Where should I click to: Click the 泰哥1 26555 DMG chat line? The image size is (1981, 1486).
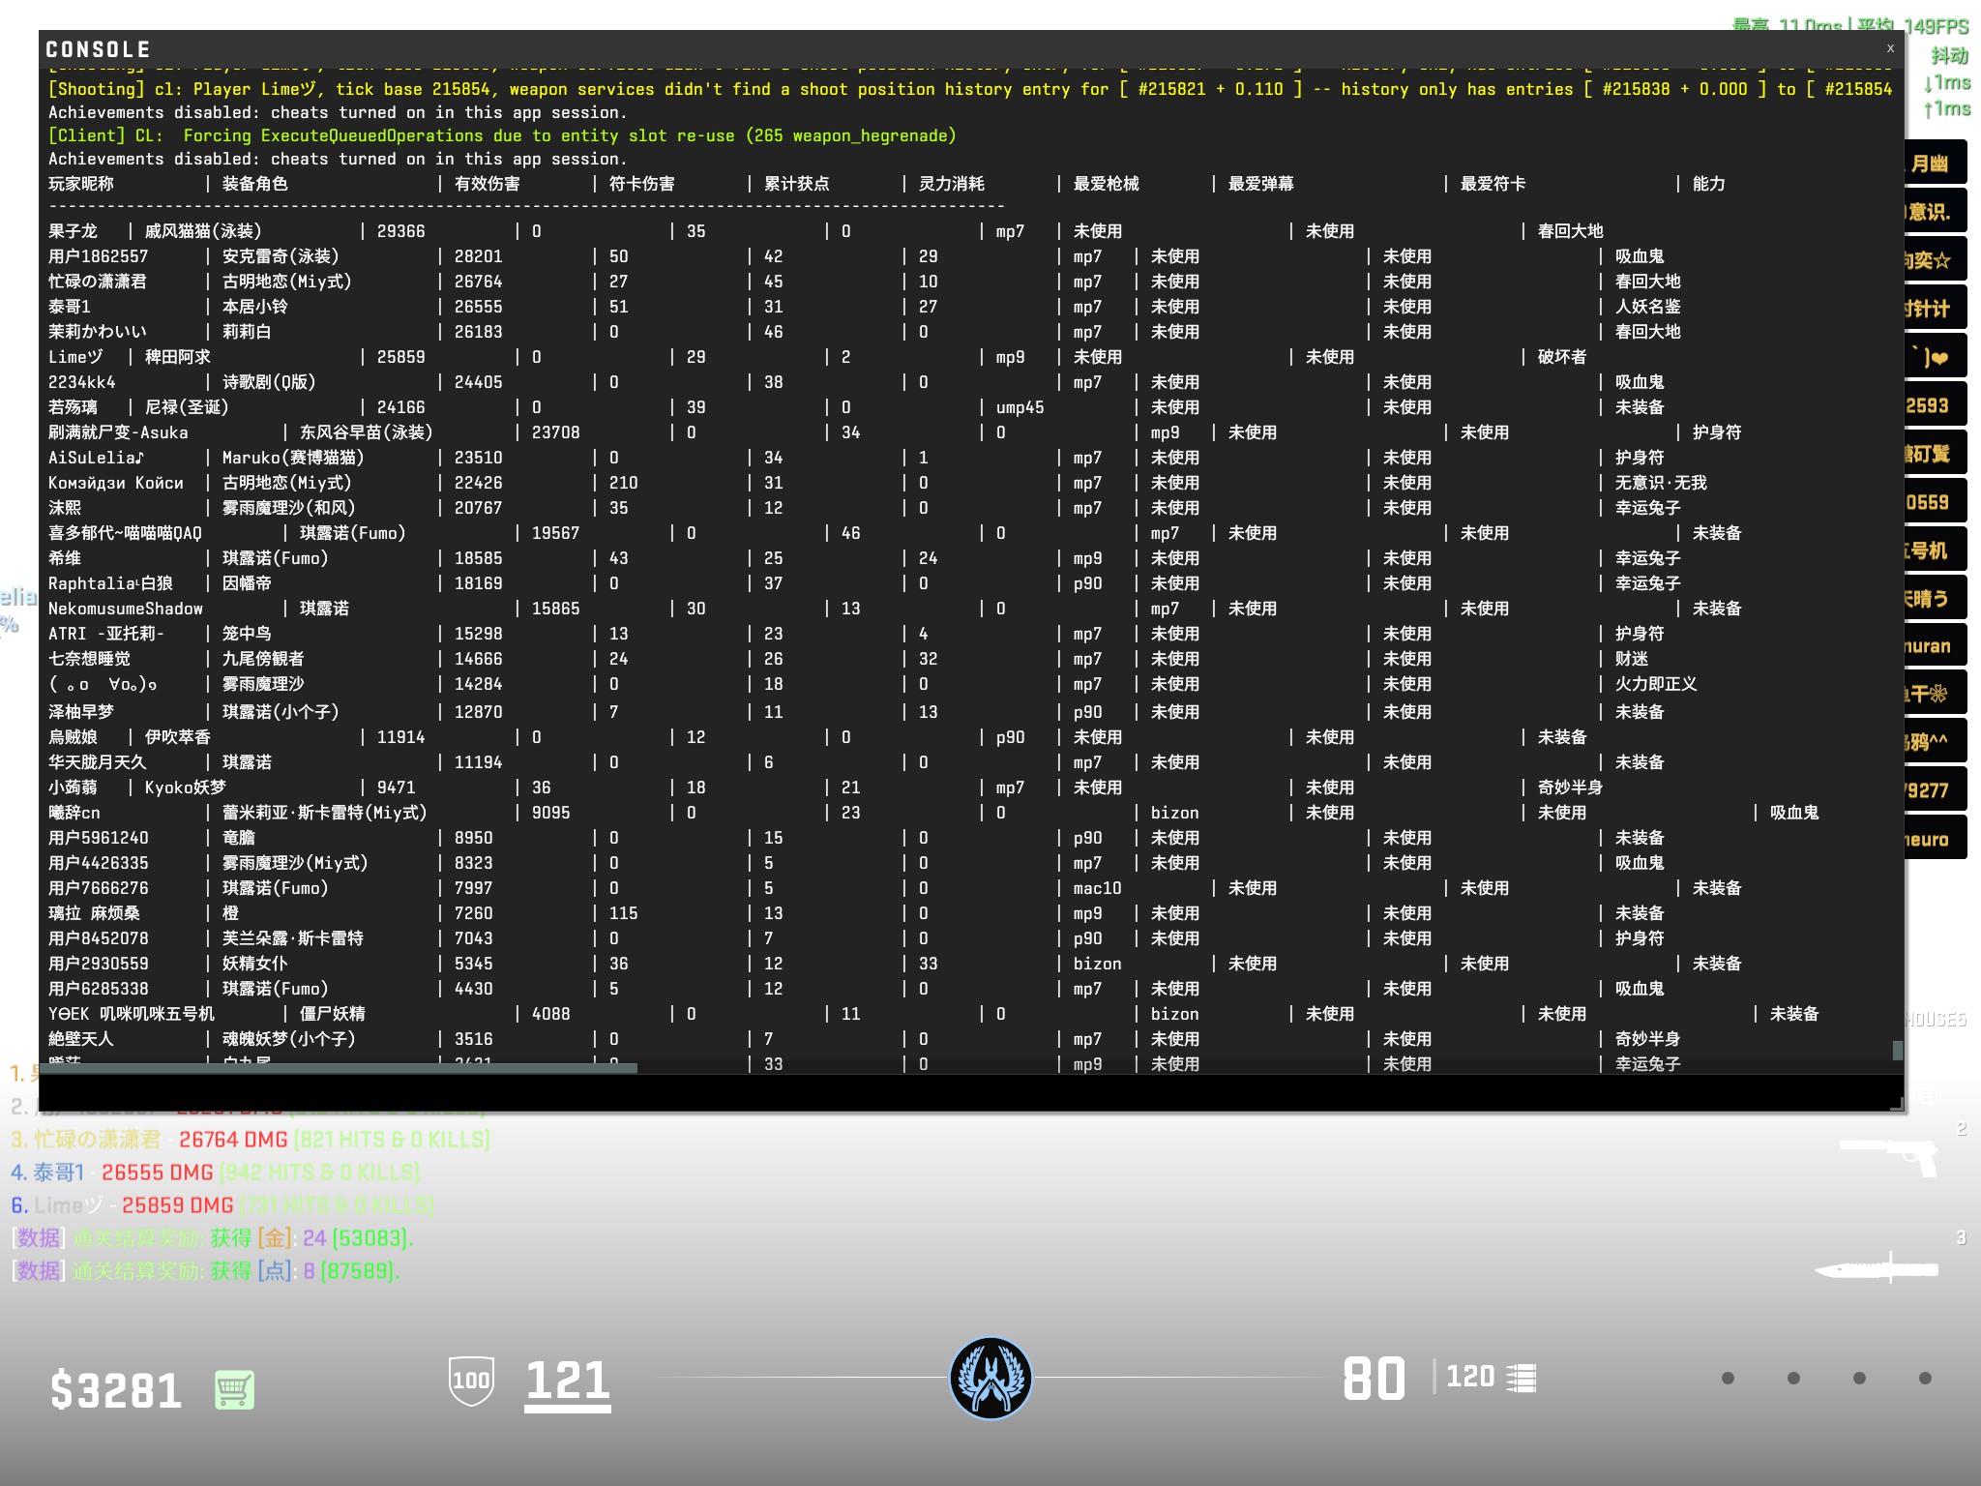pyautogui.click(x=215, y=1173)
